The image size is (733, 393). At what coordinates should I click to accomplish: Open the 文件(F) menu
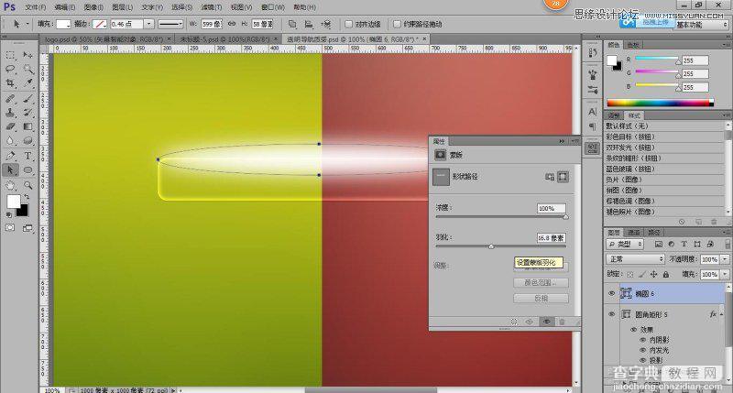point(36,7)
